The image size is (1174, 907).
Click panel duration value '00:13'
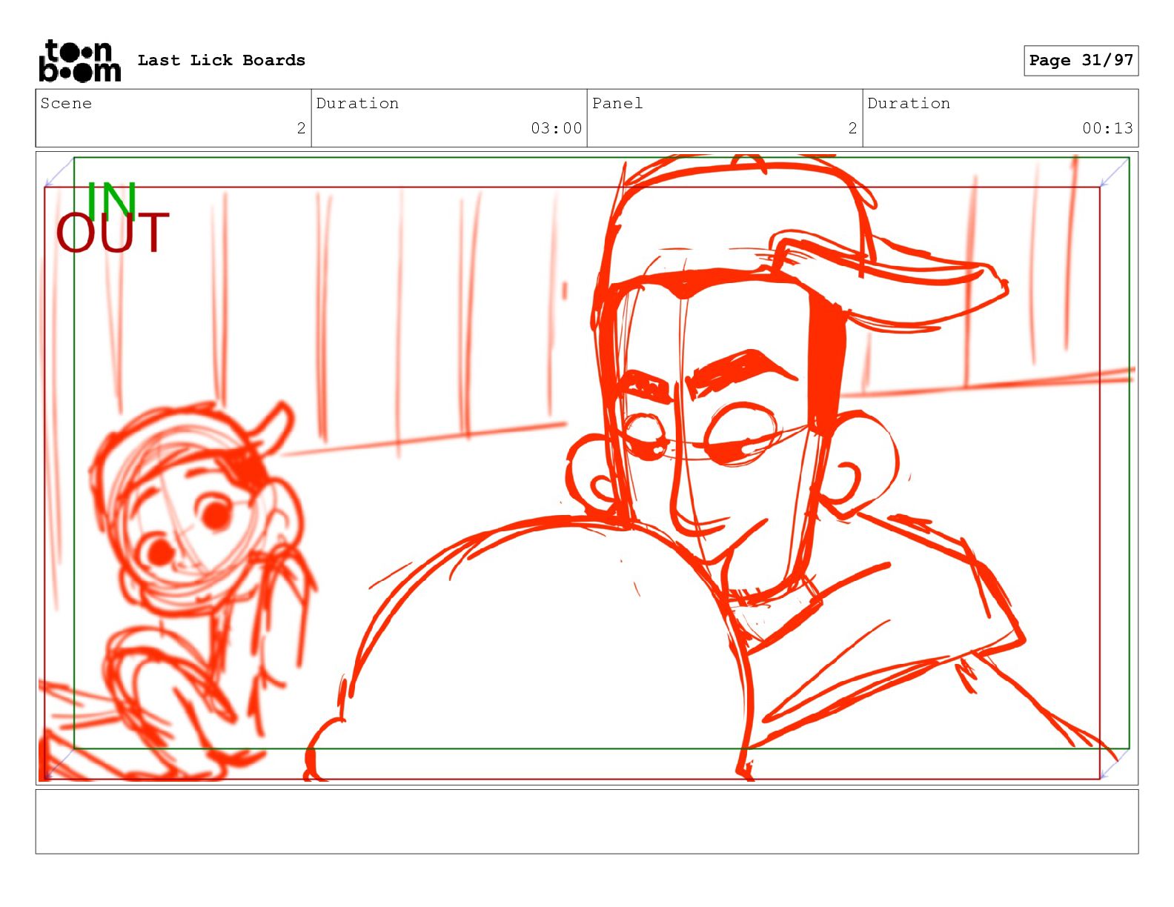point(1107,128)
